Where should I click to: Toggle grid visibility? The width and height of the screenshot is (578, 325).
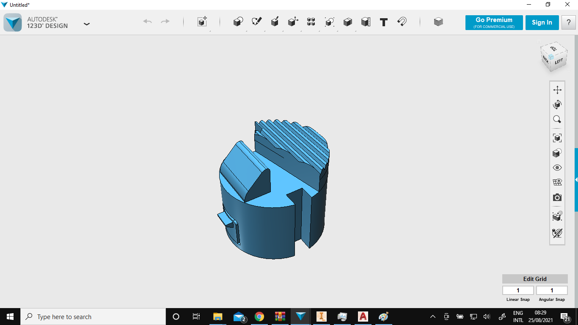tap(557, 182)
